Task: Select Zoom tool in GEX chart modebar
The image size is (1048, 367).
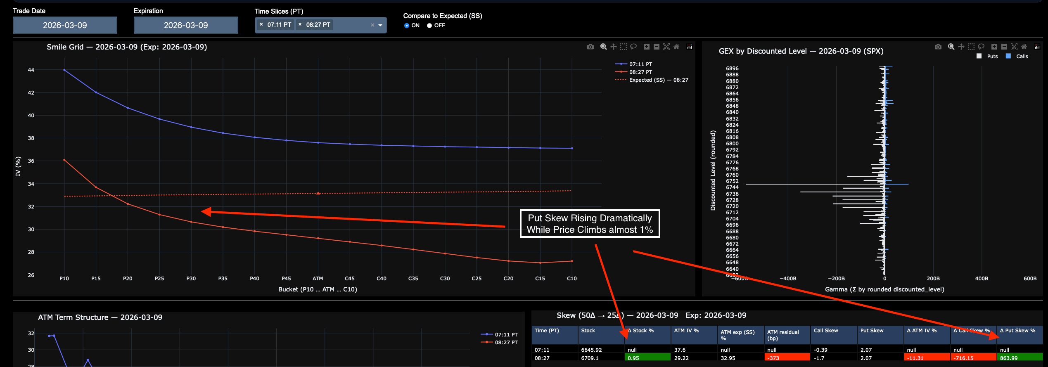Action: click(951, 47)
